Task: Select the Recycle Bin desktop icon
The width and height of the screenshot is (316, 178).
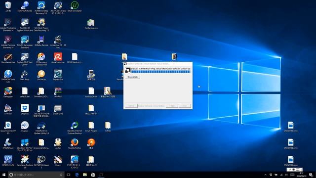Action: click(8, 6)
